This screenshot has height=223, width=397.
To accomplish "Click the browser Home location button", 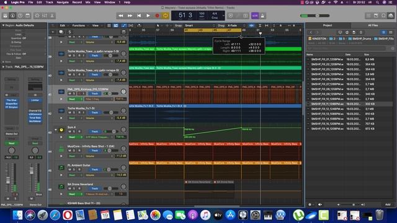I will click(347, 32).
